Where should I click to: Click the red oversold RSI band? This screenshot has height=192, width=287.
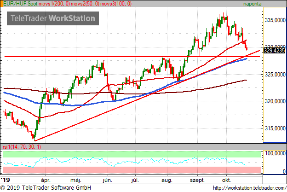point(132,170)
